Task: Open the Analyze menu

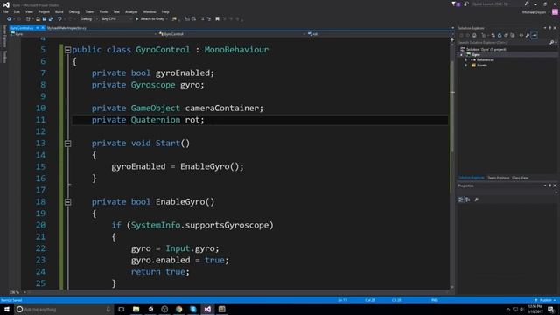Action: (131, 11)
